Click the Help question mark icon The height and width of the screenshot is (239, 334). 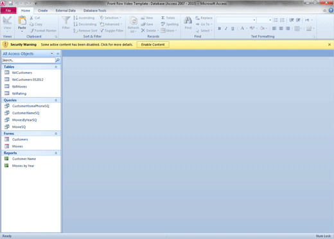click(331, 10)
